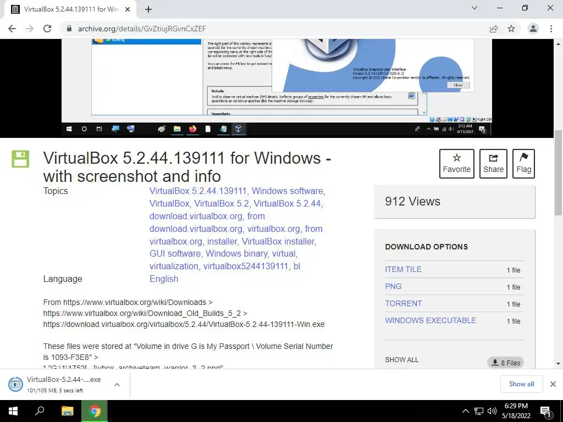This screenshot has width=563, height=422.
Task: Click the browser forward arrow
Action: [30, 29]
